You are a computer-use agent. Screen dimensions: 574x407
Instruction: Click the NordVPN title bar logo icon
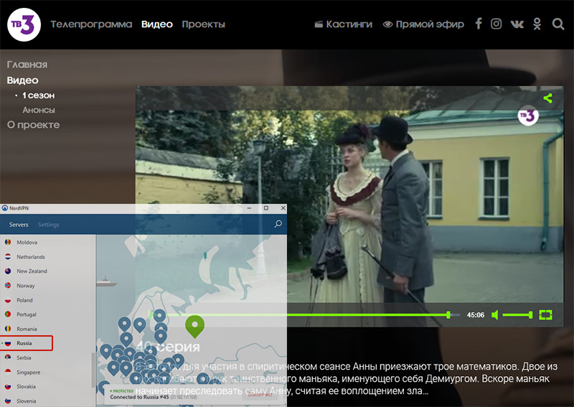(4, 208)
